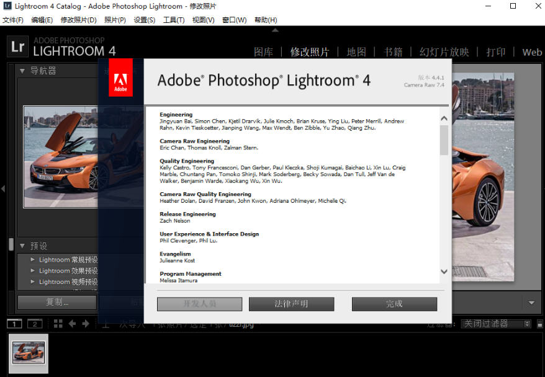Switch to the 地图 module

coord(356,52)
